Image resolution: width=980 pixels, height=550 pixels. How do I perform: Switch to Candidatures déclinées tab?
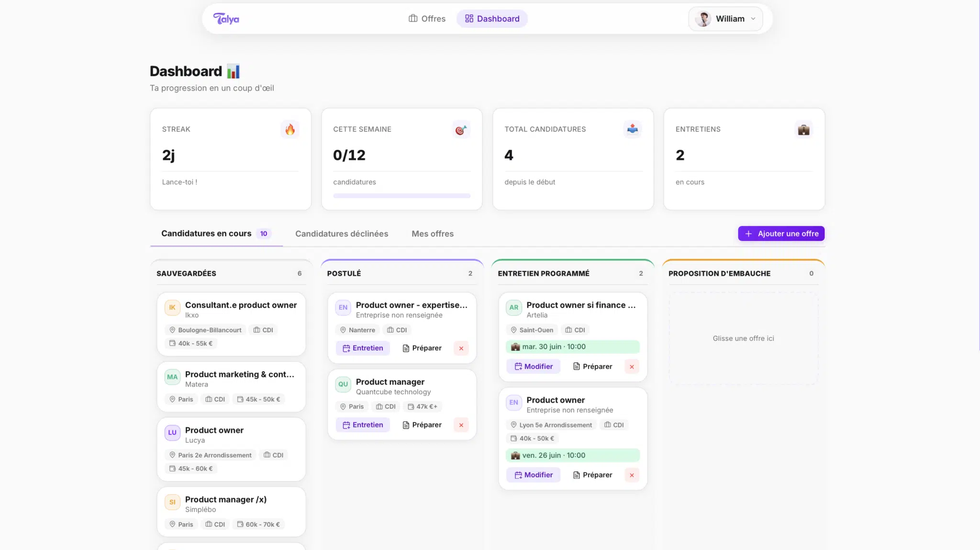[342, 234]
